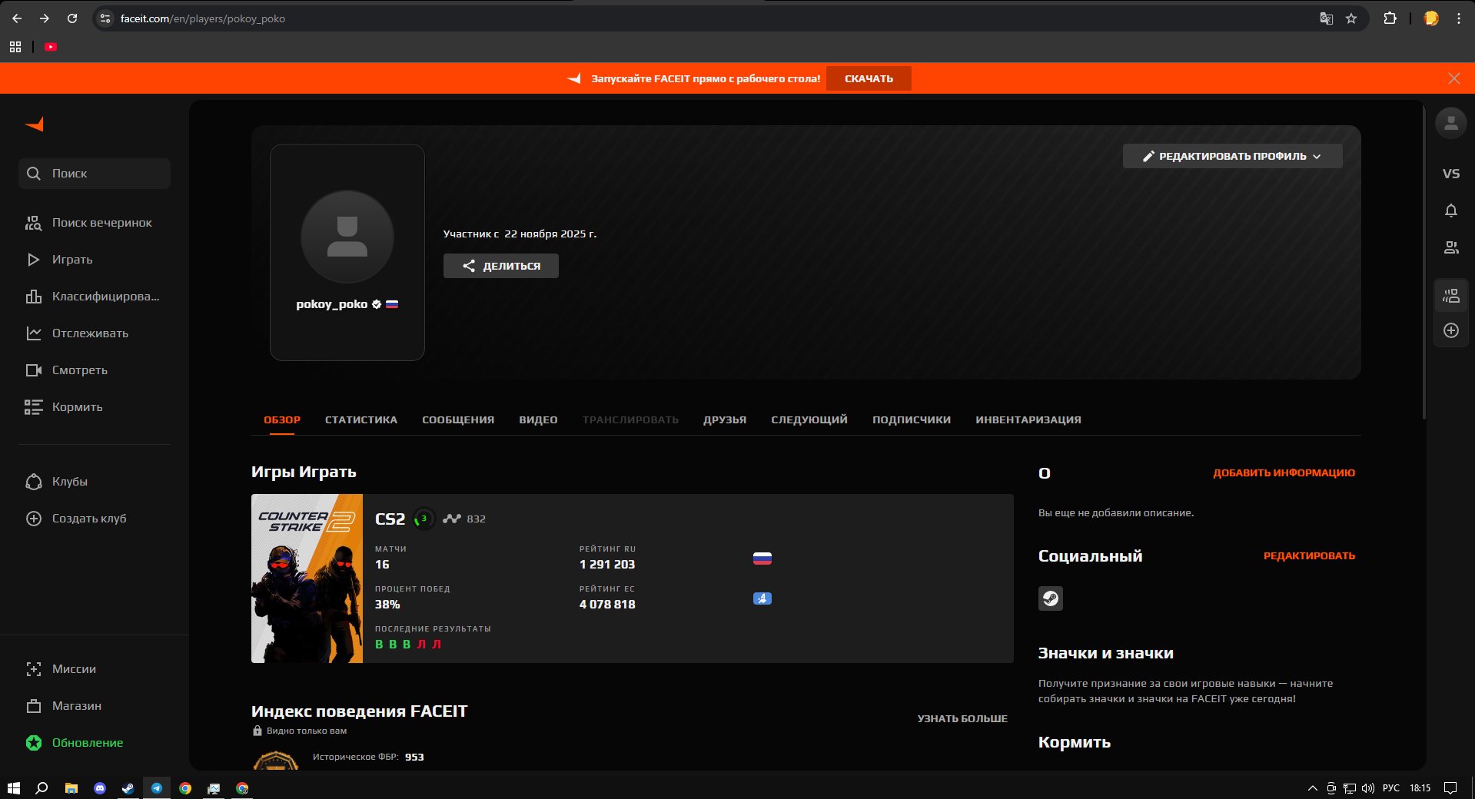Viewport: 1475px width, 799px height.
Task: Click the friends icon in the right sidebar
Action: coord(1451,247)
